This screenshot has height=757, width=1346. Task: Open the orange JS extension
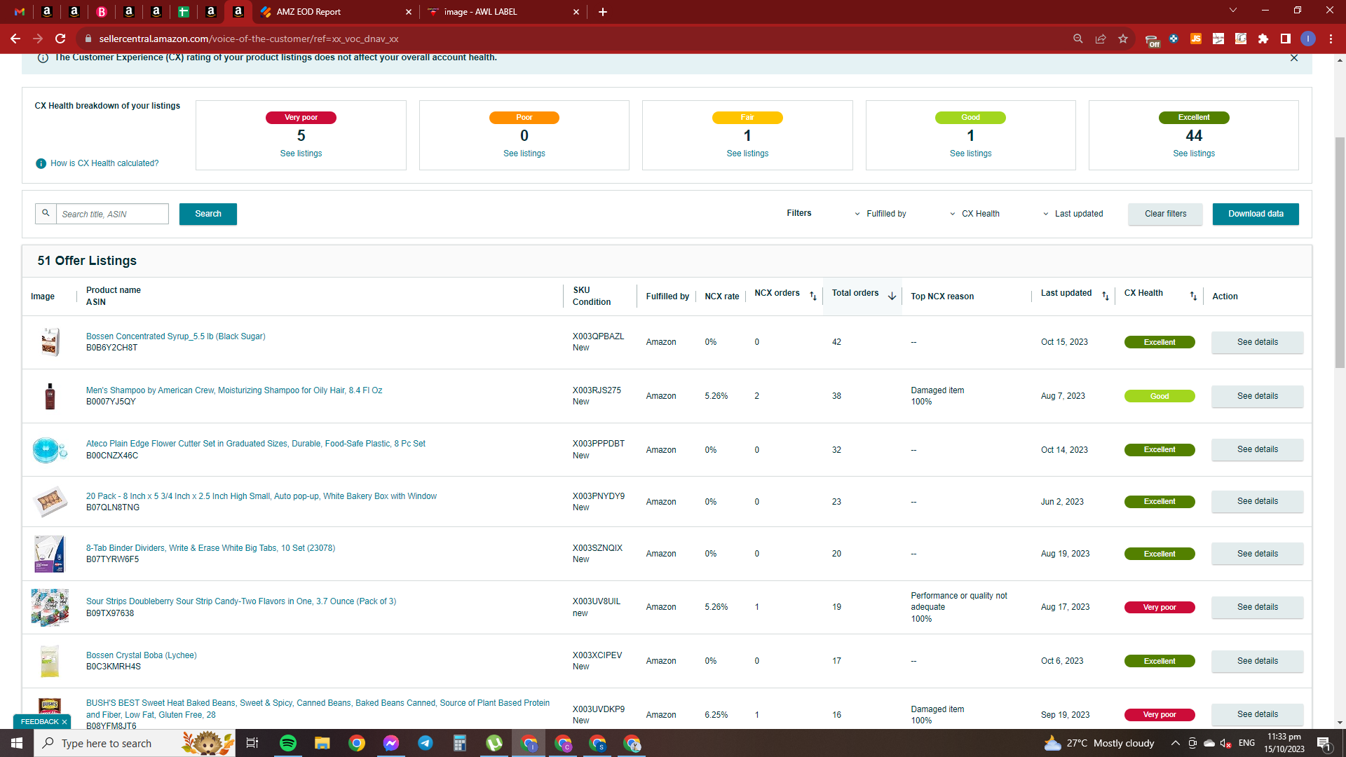[1196, 39]
